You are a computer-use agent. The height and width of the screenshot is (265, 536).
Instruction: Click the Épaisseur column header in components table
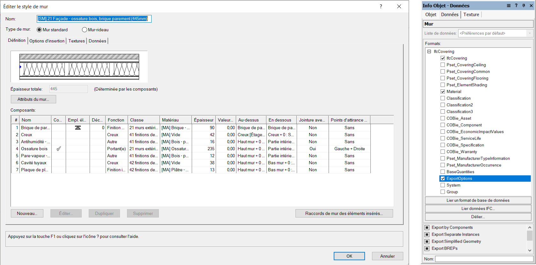coord(203,120)
